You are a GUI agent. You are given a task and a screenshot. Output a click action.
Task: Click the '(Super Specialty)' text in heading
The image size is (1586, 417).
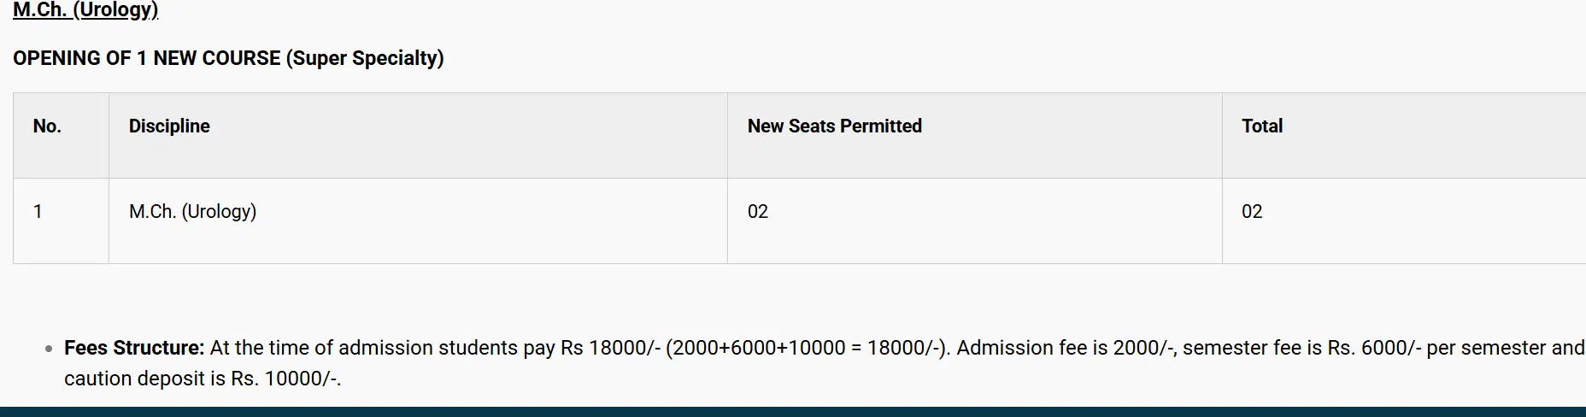click(365, 58)
